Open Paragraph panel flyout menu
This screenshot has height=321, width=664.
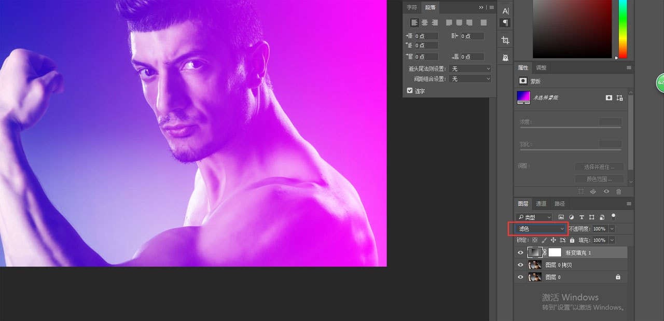tap(491, 7)
